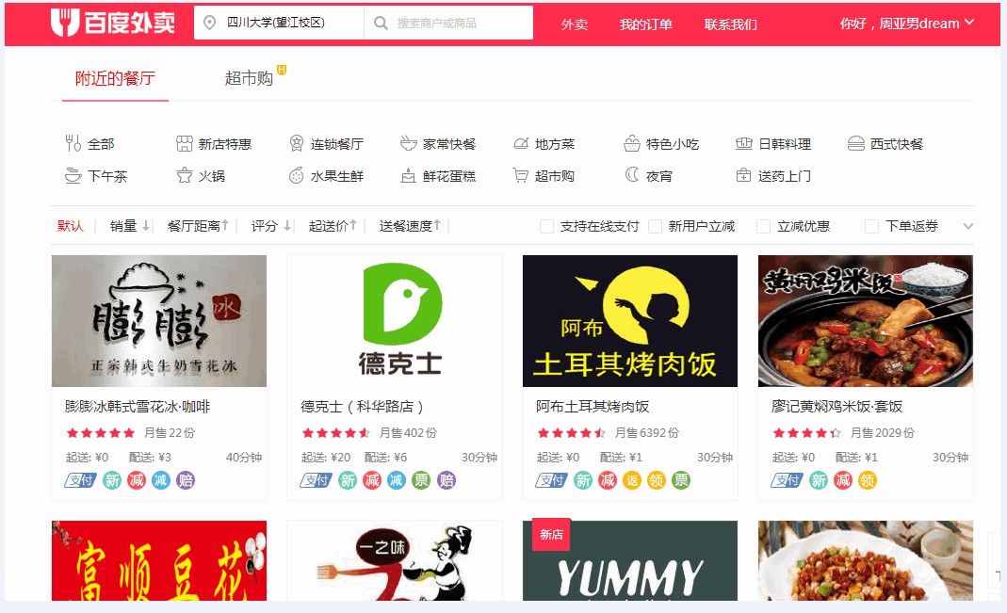Sort restaurants by 起送价
Screen dimensions: 1007x613
(332, 226)
